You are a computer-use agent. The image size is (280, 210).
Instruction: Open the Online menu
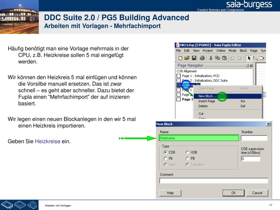point(221,51)
